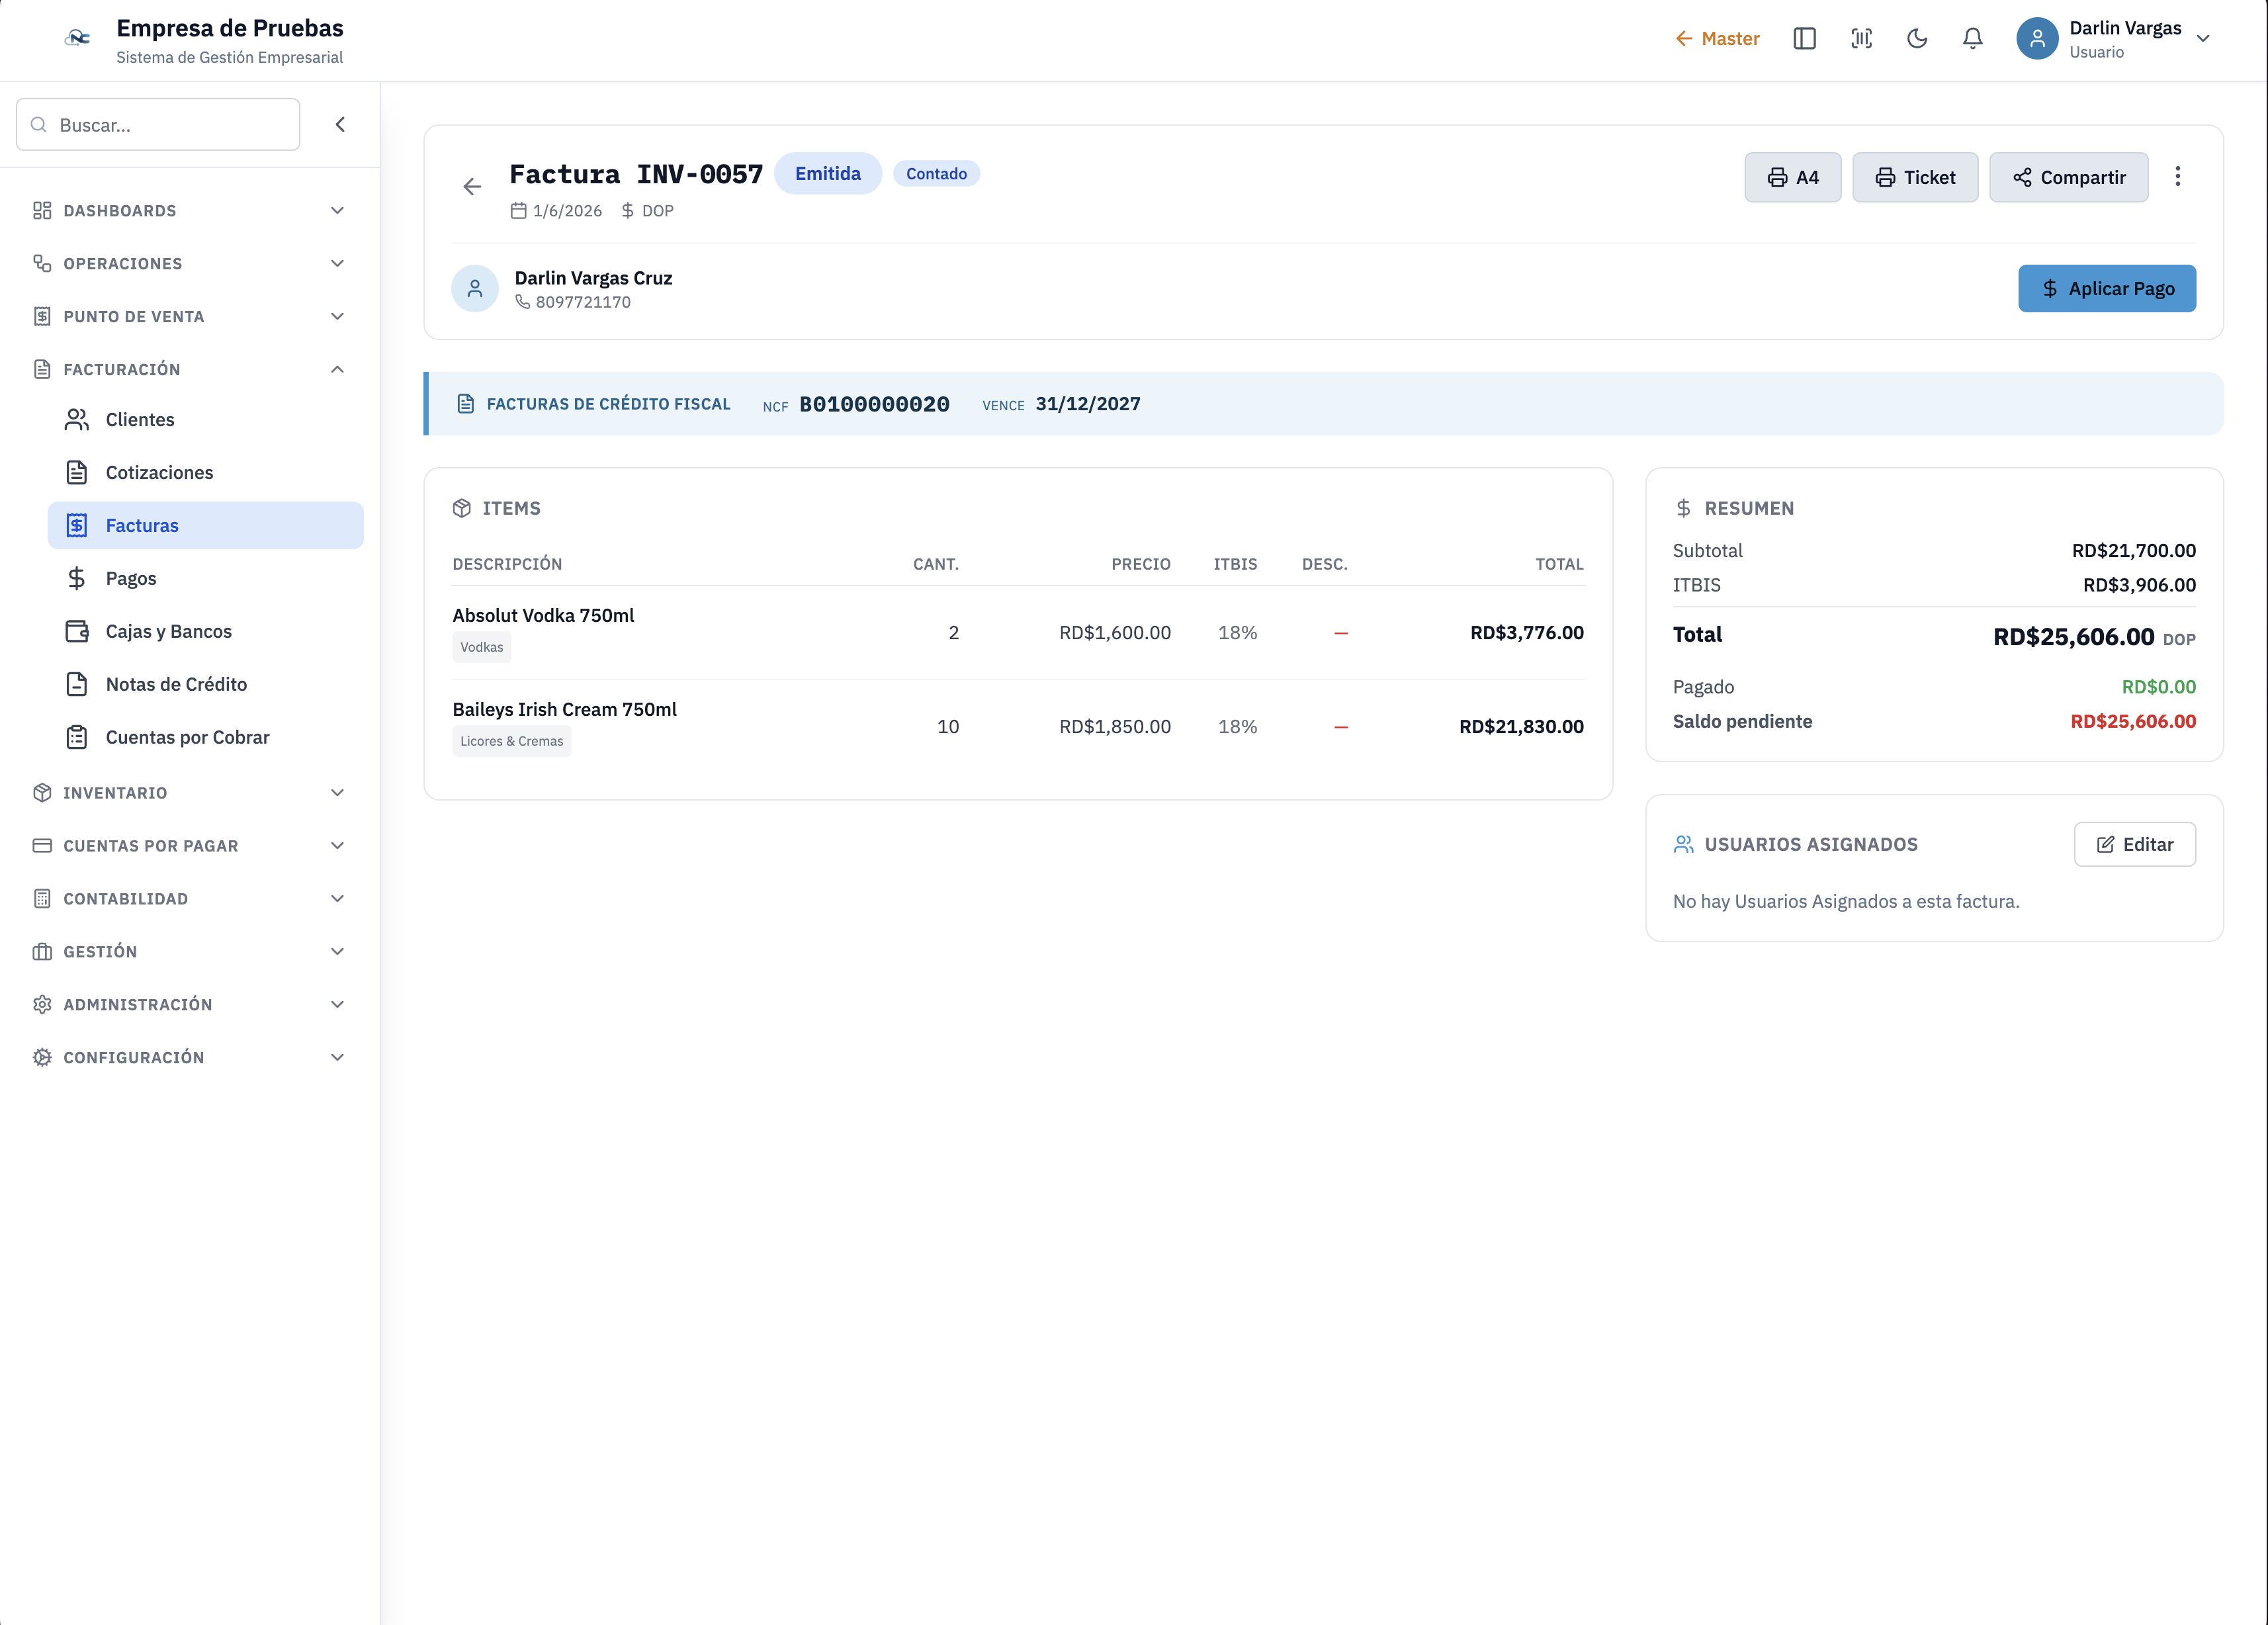Focus the Buscar search field
2268x1625 pixels.
(158, 124)
